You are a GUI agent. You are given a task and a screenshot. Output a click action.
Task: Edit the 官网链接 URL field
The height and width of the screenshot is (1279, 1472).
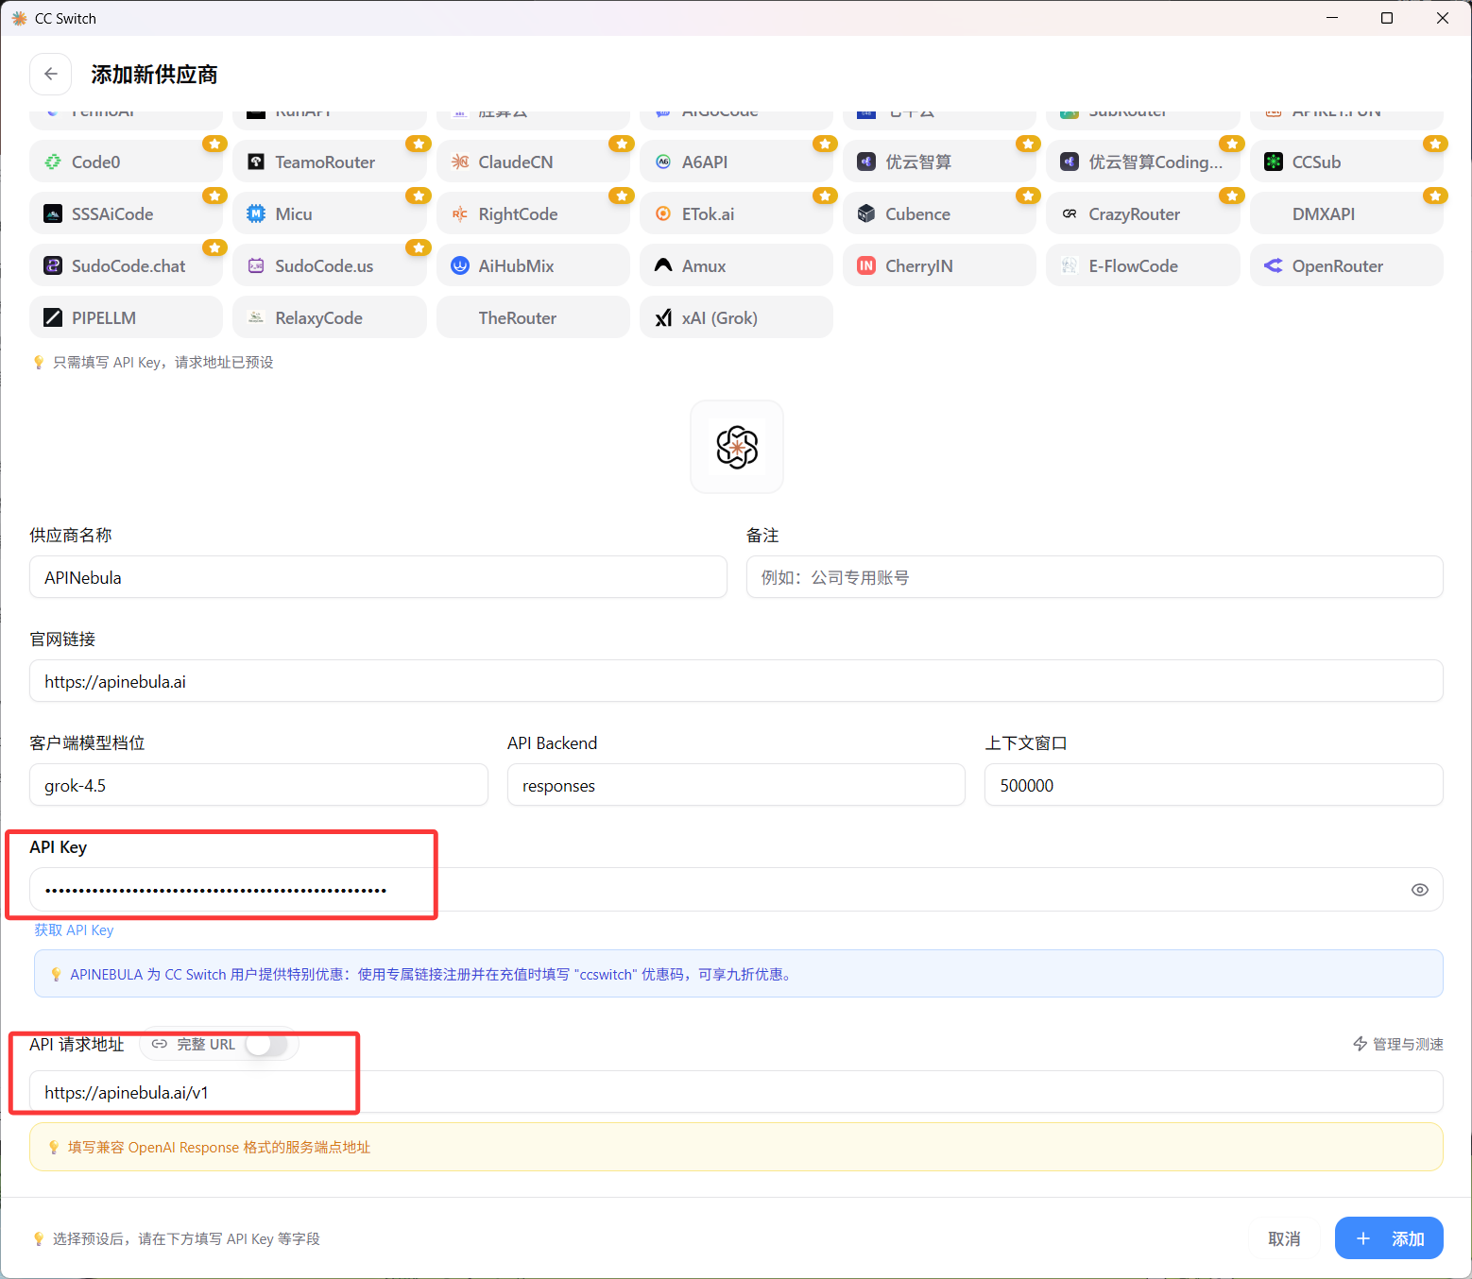click(736, 681)
